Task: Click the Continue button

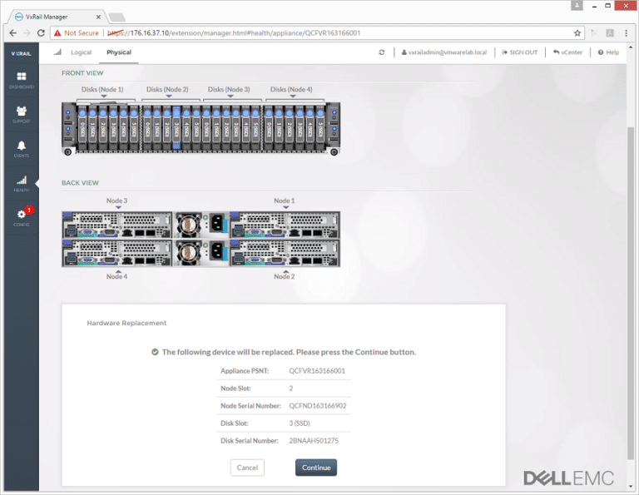Action: (316, 468)
